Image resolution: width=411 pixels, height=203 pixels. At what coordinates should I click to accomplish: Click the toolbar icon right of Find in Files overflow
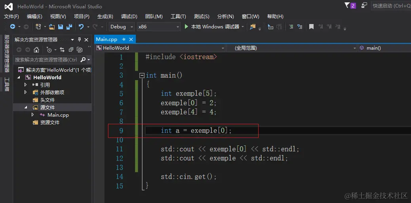coord(270,27)
